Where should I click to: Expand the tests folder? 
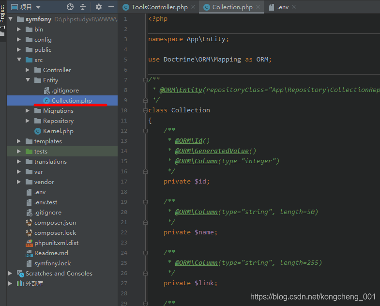(19, 152)
